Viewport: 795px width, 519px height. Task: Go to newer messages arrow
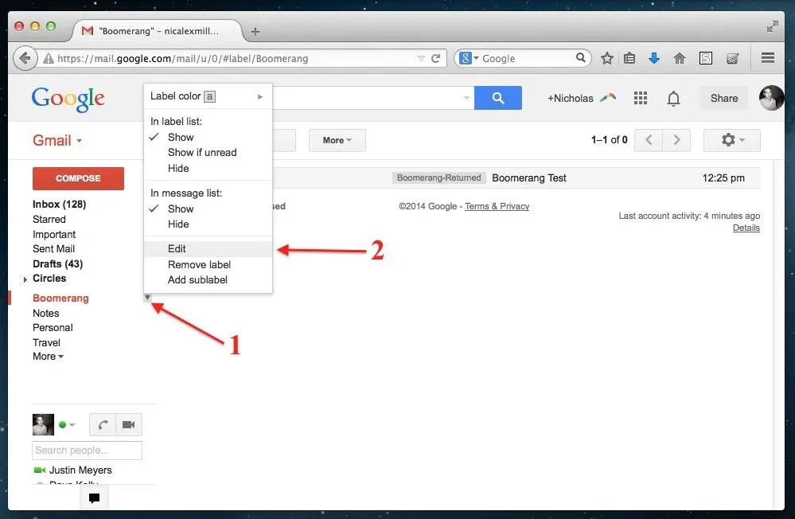[649, 140]
